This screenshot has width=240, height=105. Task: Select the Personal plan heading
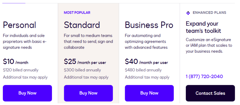tap(19, 25)
